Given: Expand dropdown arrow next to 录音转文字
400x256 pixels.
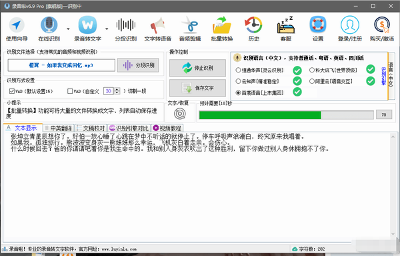Looking at the screenshot, I should [107, 29].
